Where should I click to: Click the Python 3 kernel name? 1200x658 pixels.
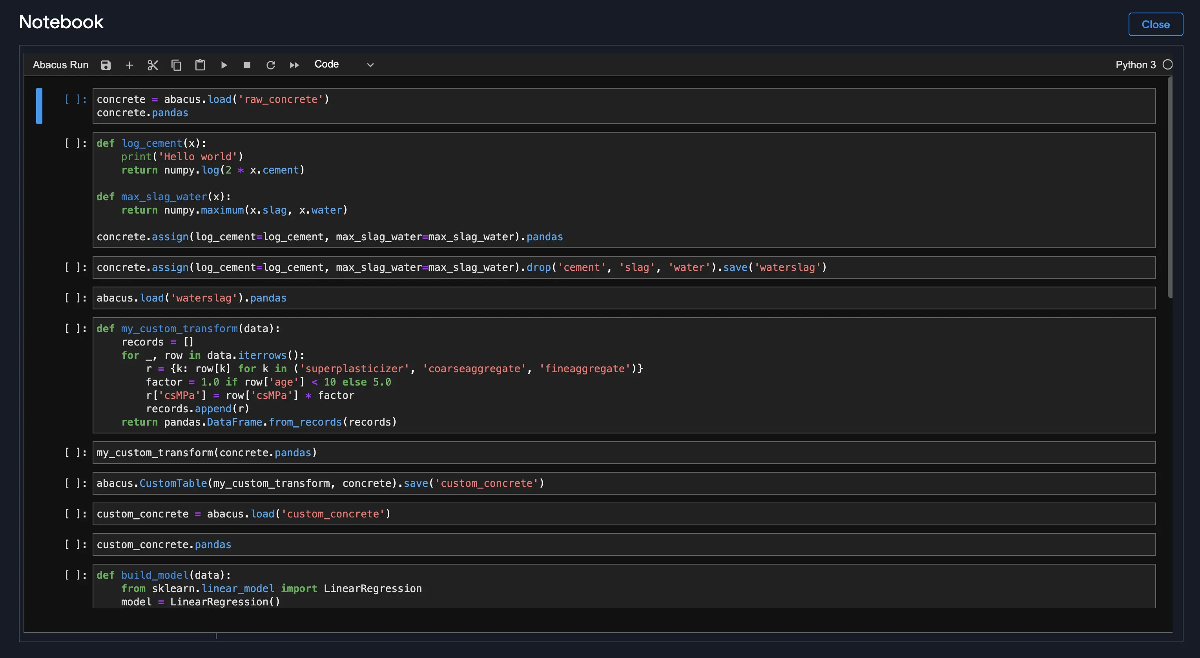coord(1135,65)
